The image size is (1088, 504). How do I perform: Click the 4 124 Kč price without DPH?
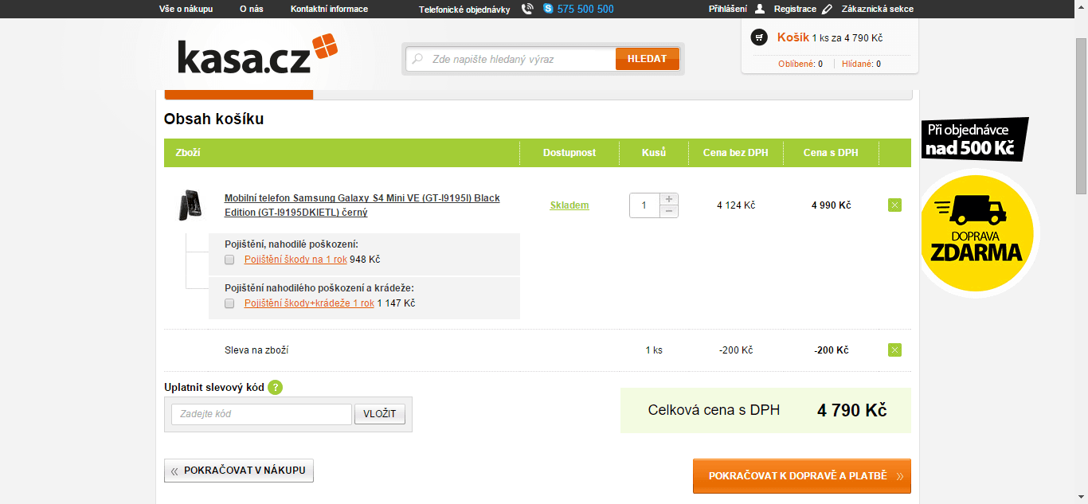736,205
